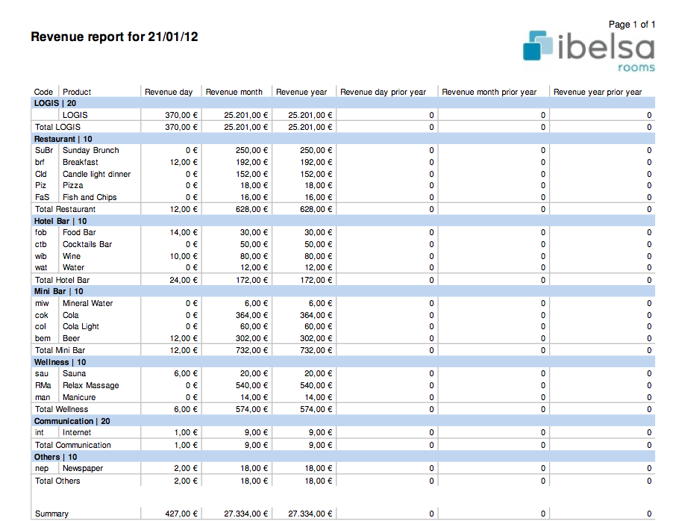Image resolution: width=679 pixels, height=521 pixels.
Task: Click the Summary revenue day value 427,00 €
Action: [x=181, y=514]
